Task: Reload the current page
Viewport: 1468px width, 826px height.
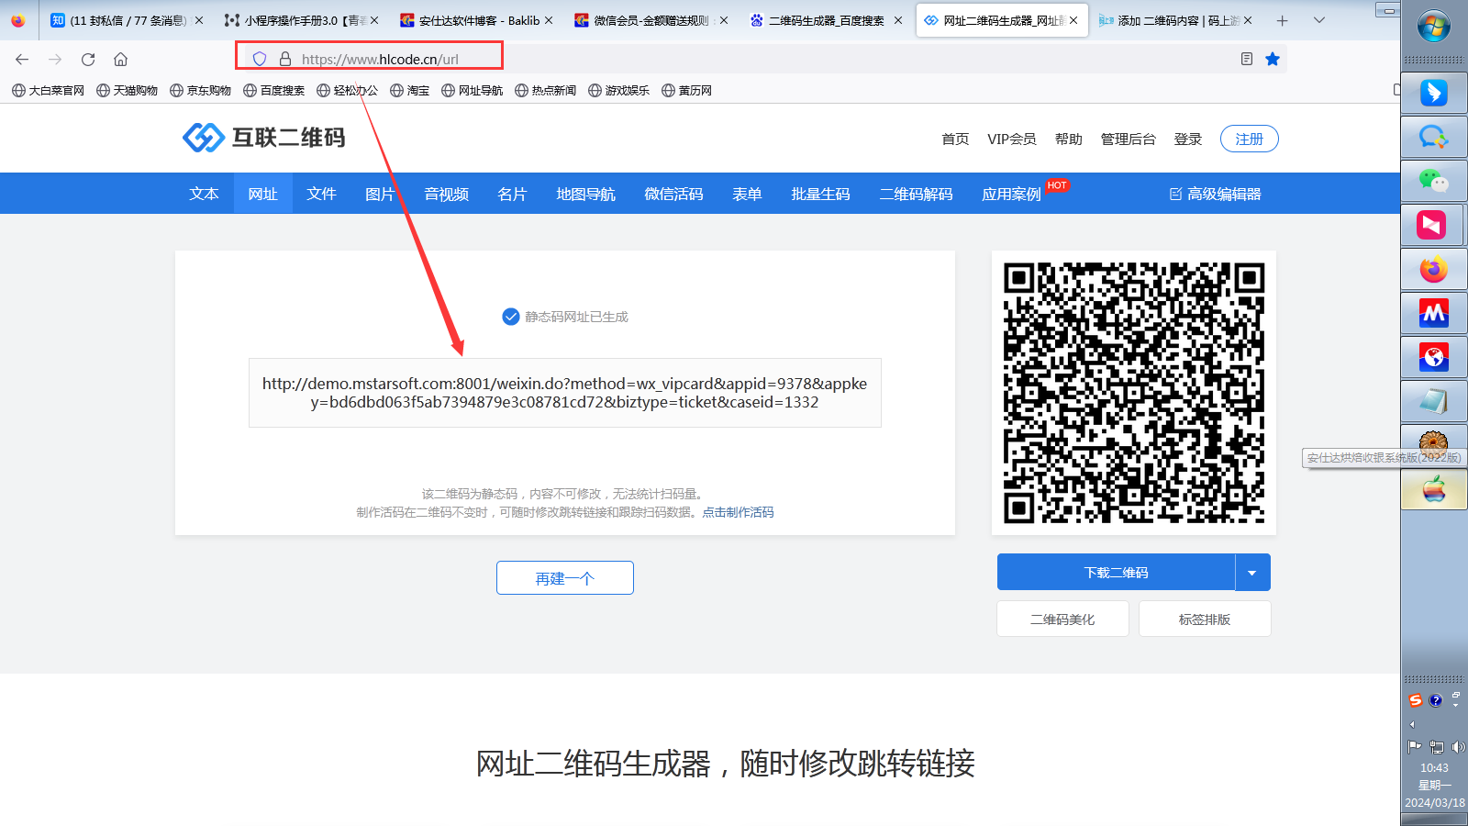Action: (88, 59)
